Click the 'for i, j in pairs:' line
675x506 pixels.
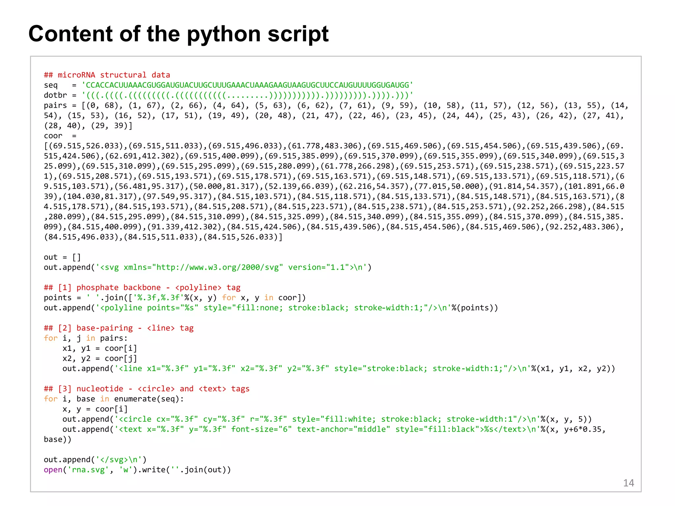[x=86, y=338]
